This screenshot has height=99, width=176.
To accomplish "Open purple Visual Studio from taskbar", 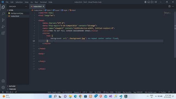I will point(111,96).
